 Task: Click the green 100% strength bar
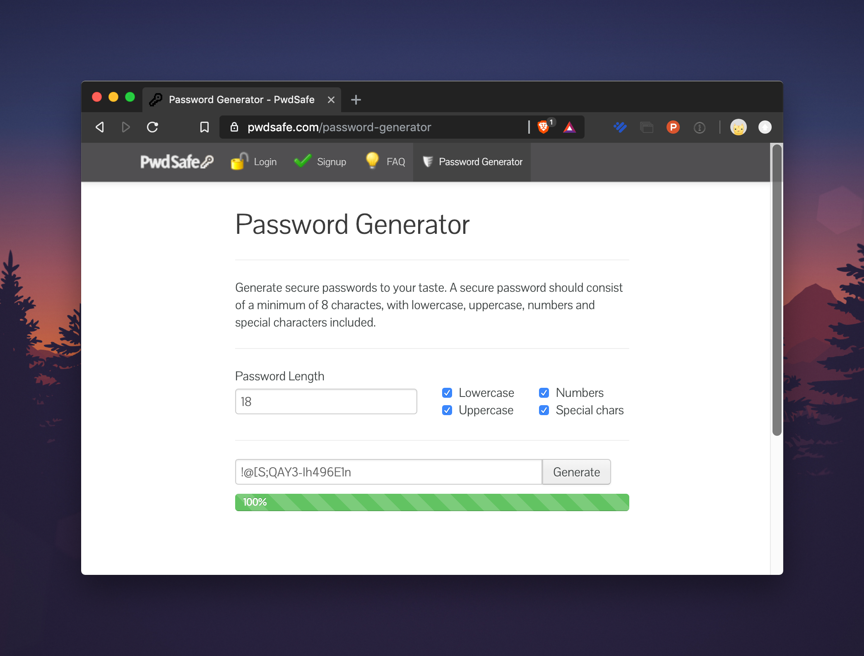click(432, 502)
